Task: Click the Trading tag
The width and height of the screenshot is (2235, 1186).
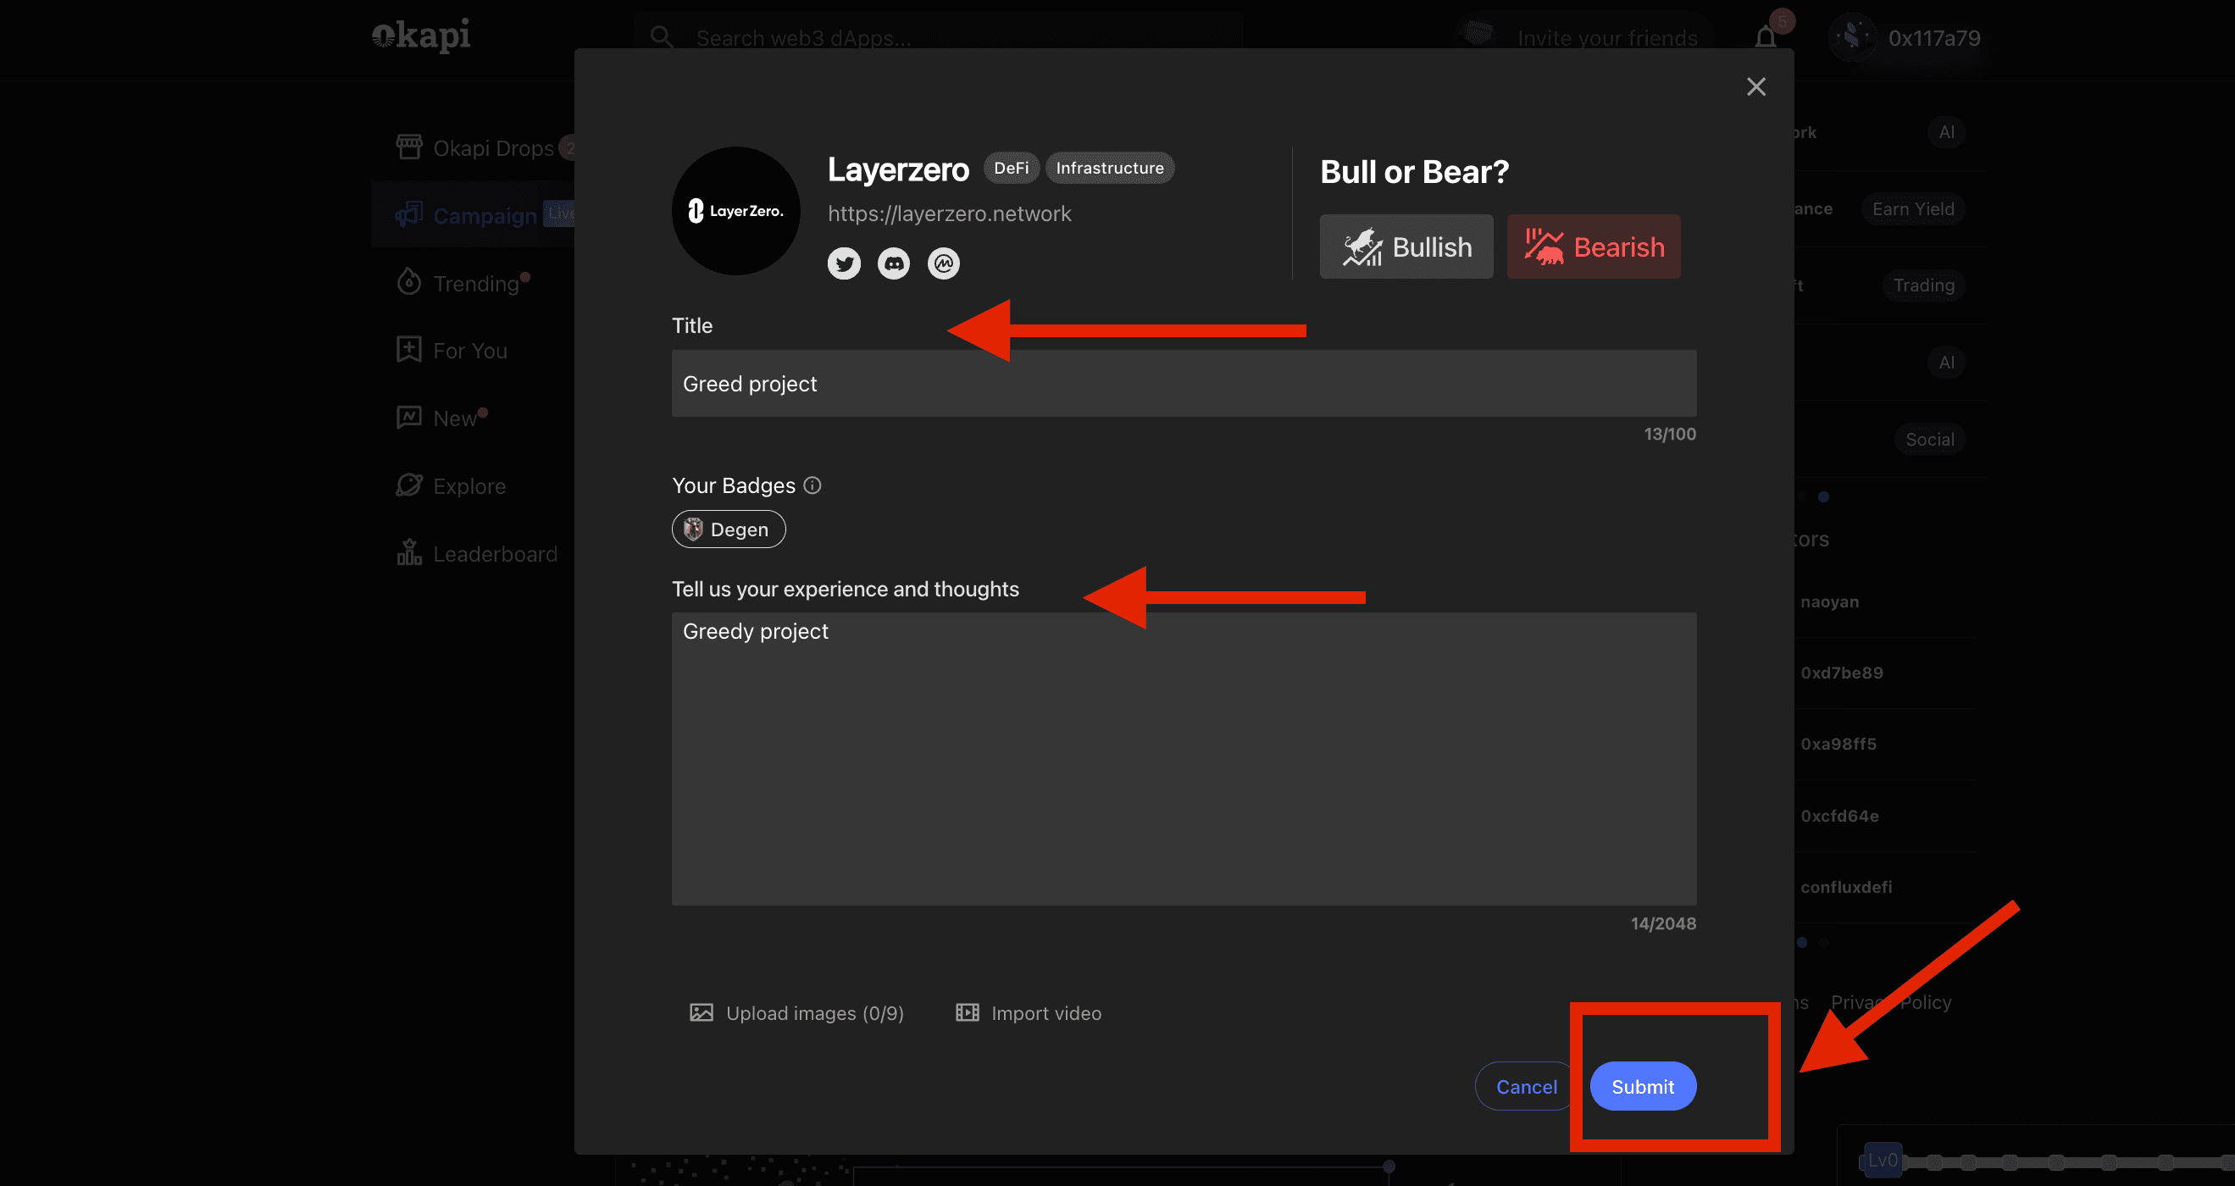Action: click(x=1922, y=285)
